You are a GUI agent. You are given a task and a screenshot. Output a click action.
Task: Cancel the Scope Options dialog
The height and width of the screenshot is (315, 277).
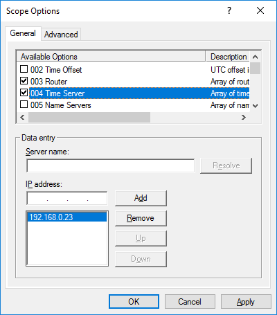point(190,302)
